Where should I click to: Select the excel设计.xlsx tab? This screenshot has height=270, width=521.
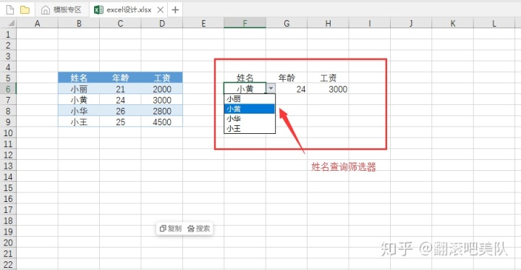tap(129, 10)
